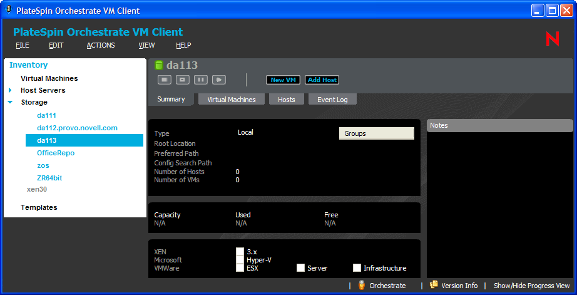577x295 pixels.
Task: Open the ACTIONS menu
Action: click(x=101, y=45)
